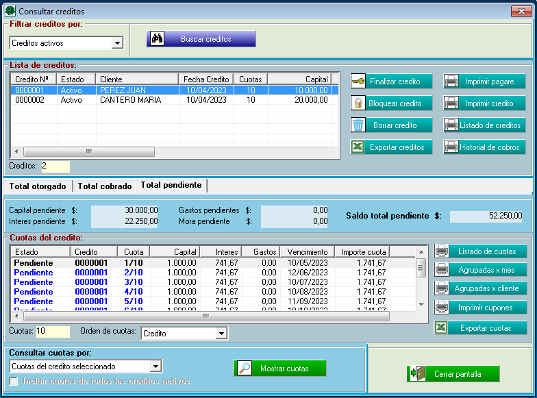
Task: Click the trash bin icon for Borrar credito
Action: click(x=358, y=125)
